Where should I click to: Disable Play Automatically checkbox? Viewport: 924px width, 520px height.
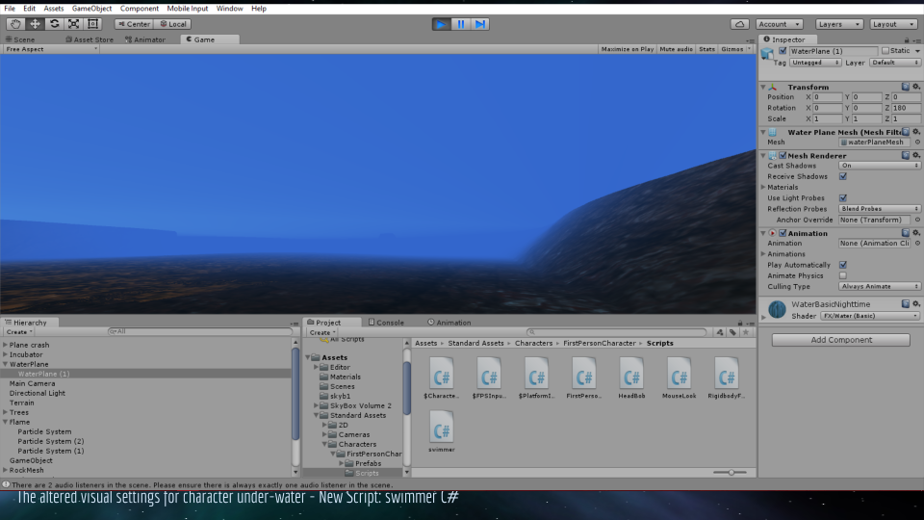click(843, 265)
